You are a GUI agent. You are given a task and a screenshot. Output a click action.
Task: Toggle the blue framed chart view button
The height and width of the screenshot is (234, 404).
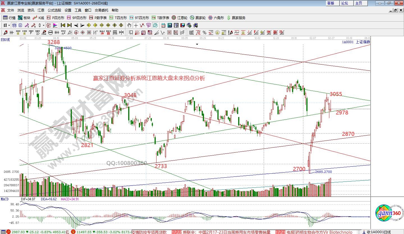(14, 25)
